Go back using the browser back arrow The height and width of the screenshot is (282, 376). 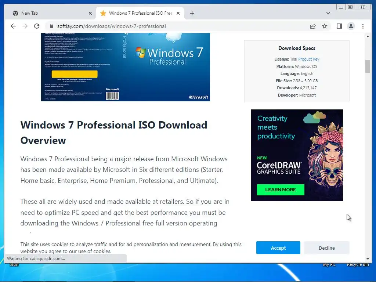(x=13, y=26)
